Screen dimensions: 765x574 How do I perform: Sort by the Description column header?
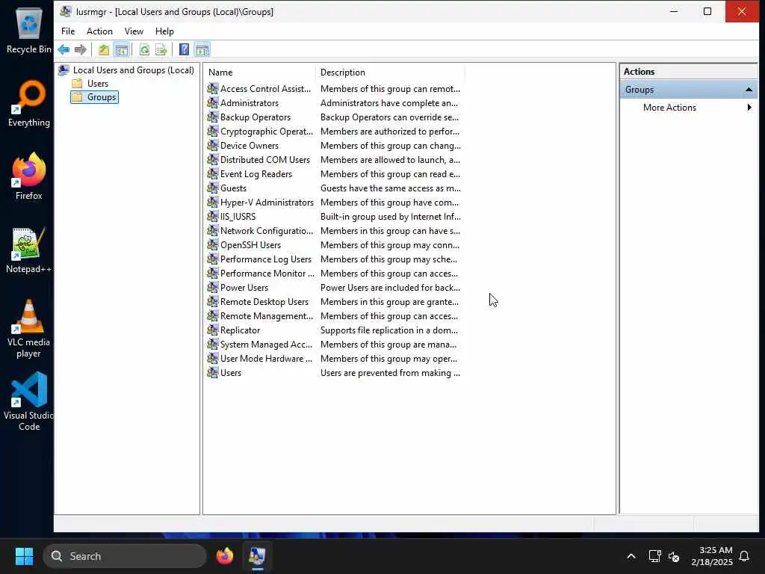390,72
